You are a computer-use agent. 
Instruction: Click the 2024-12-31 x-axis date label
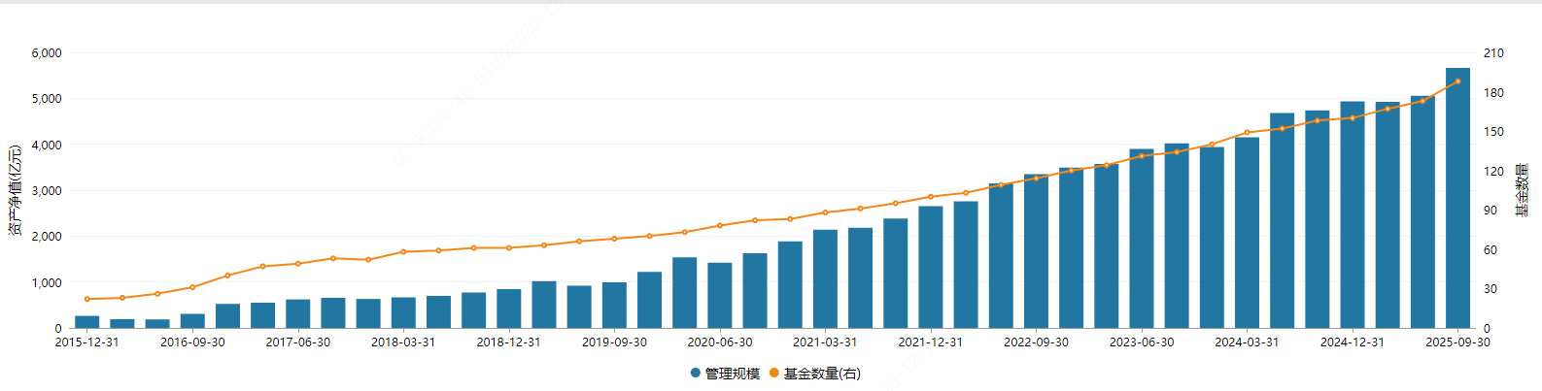pos(1353,342)
